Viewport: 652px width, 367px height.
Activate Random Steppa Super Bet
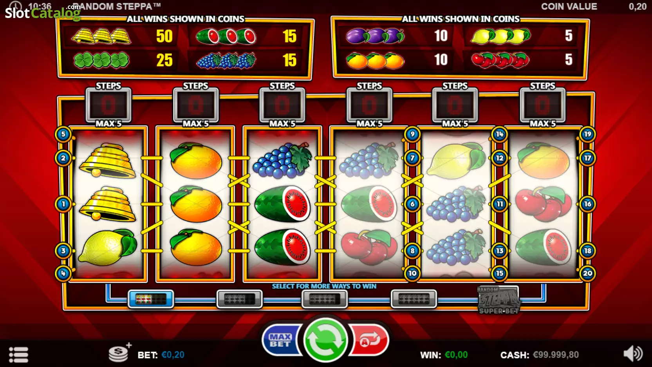pos(499,300)
